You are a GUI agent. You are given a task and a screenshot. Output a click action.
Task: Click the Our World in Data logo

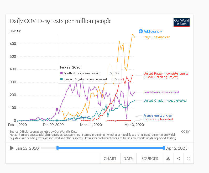181,22
